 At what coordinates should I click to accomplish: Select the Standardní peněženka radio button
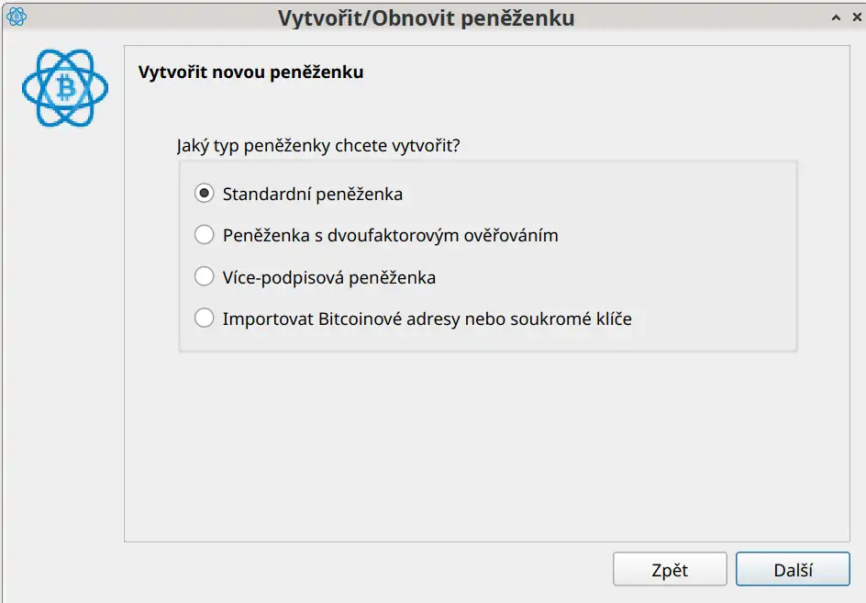(x=204, y=194)
